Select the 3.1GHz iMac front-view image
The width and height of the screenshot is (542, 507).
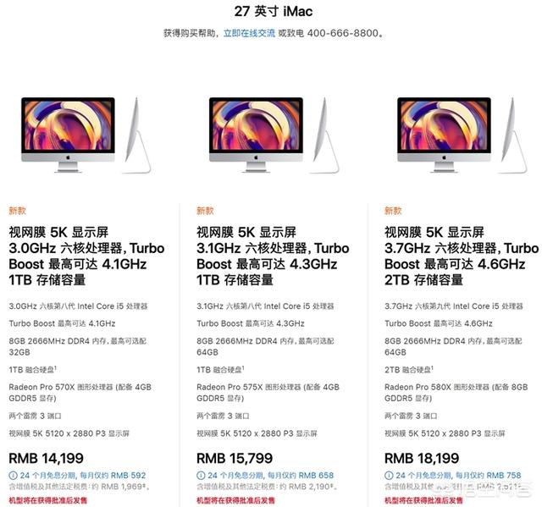tap(256, 135)
